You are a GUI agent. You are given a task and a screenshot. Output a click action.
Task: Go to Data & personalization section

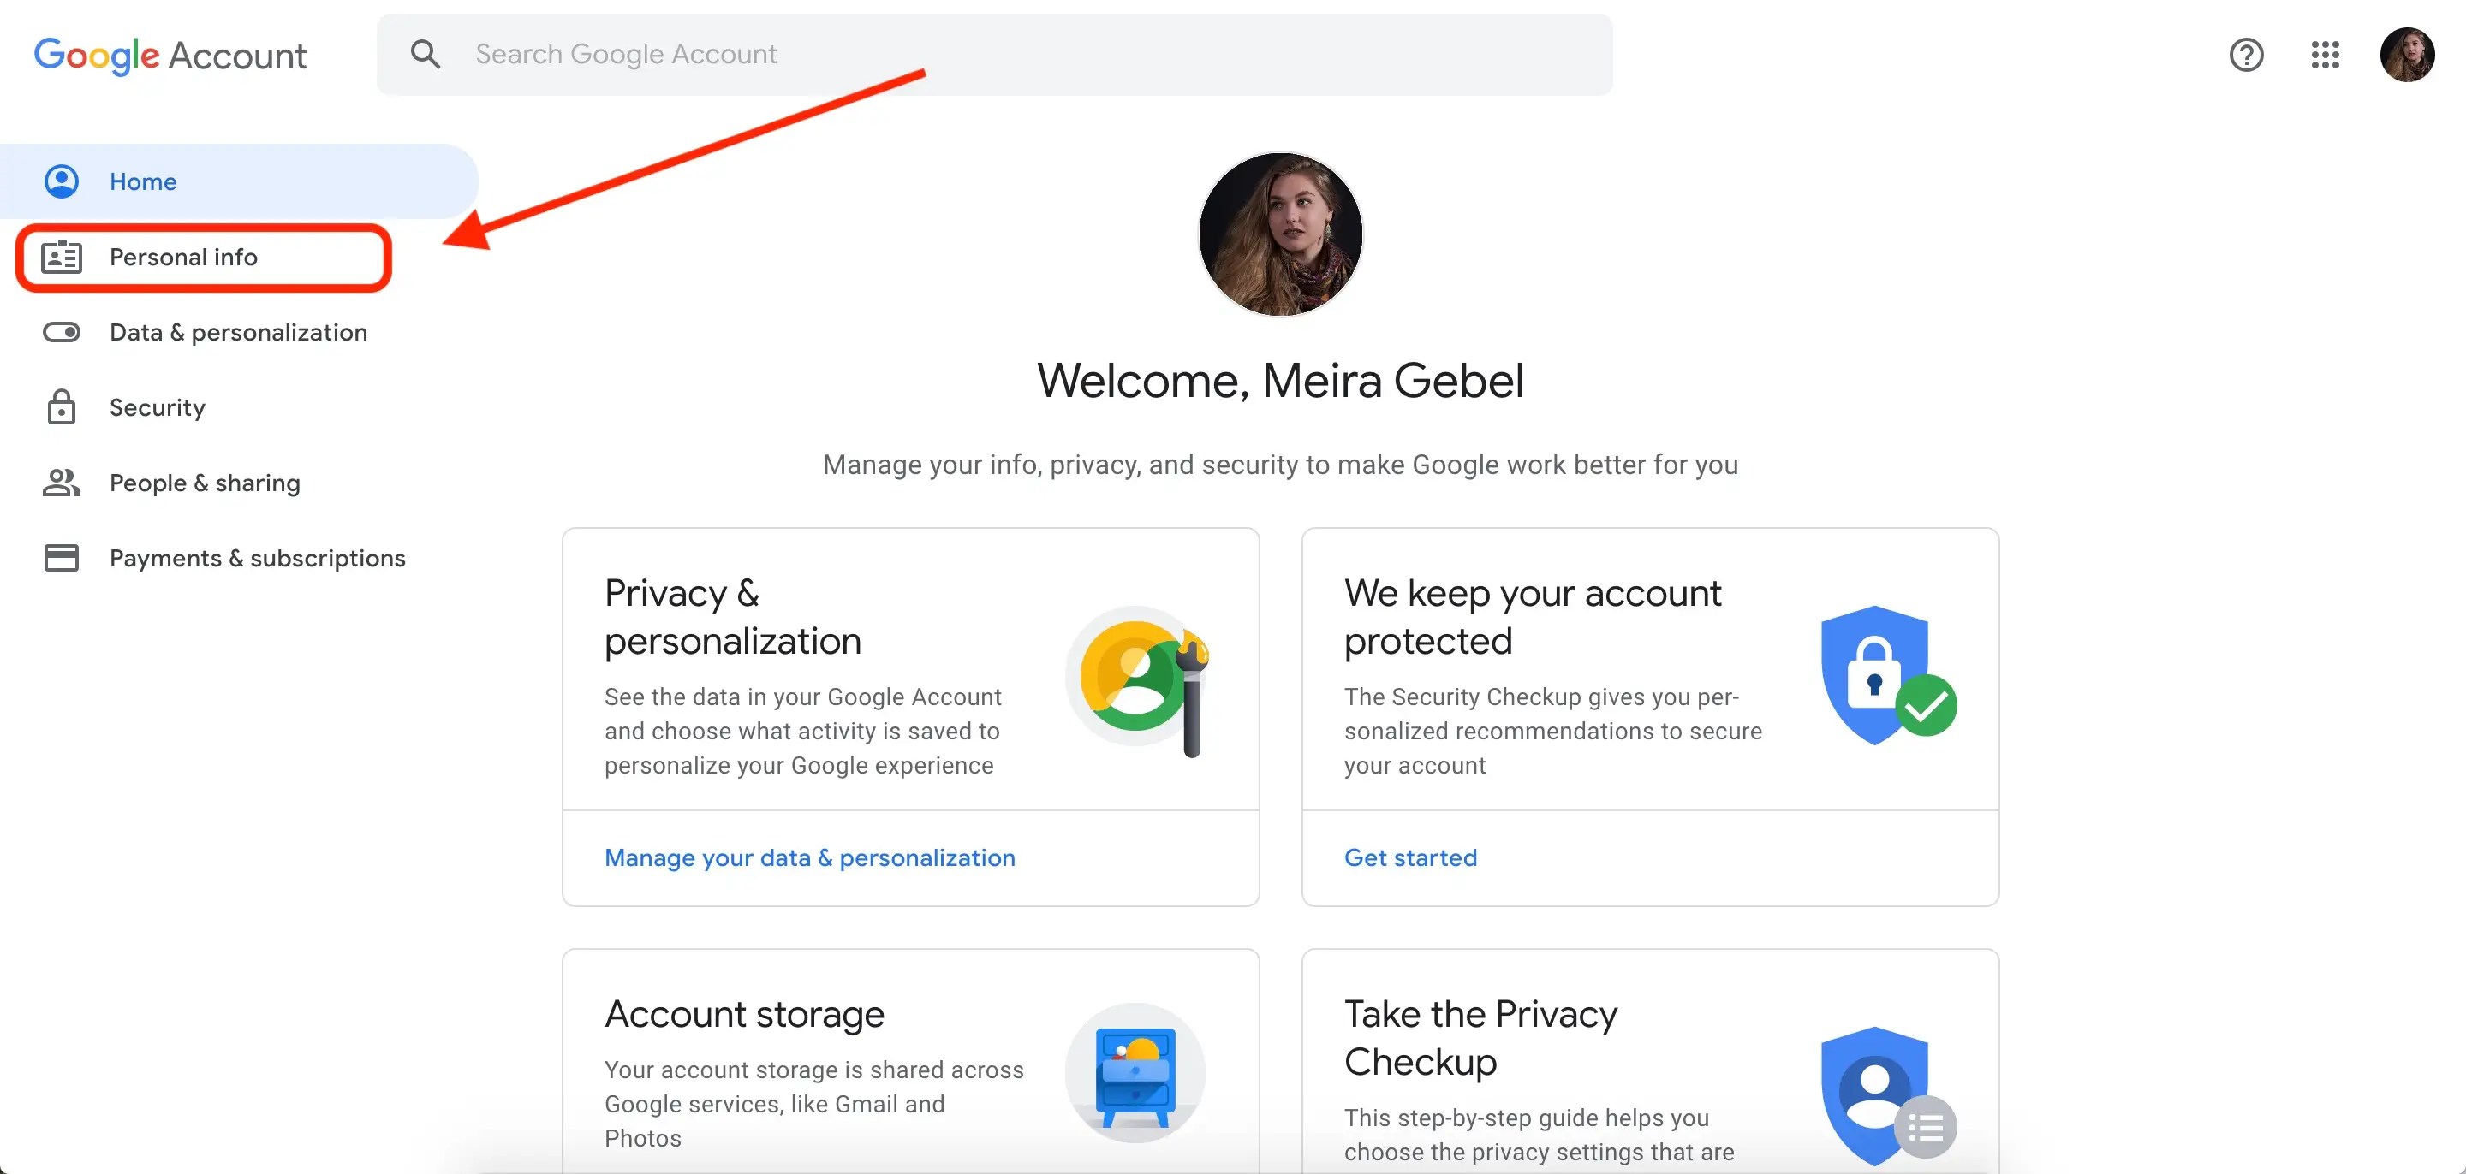tap(238, 332)
